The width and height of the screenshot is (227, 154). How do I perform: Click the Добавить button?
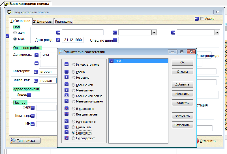tap(182, 84)
